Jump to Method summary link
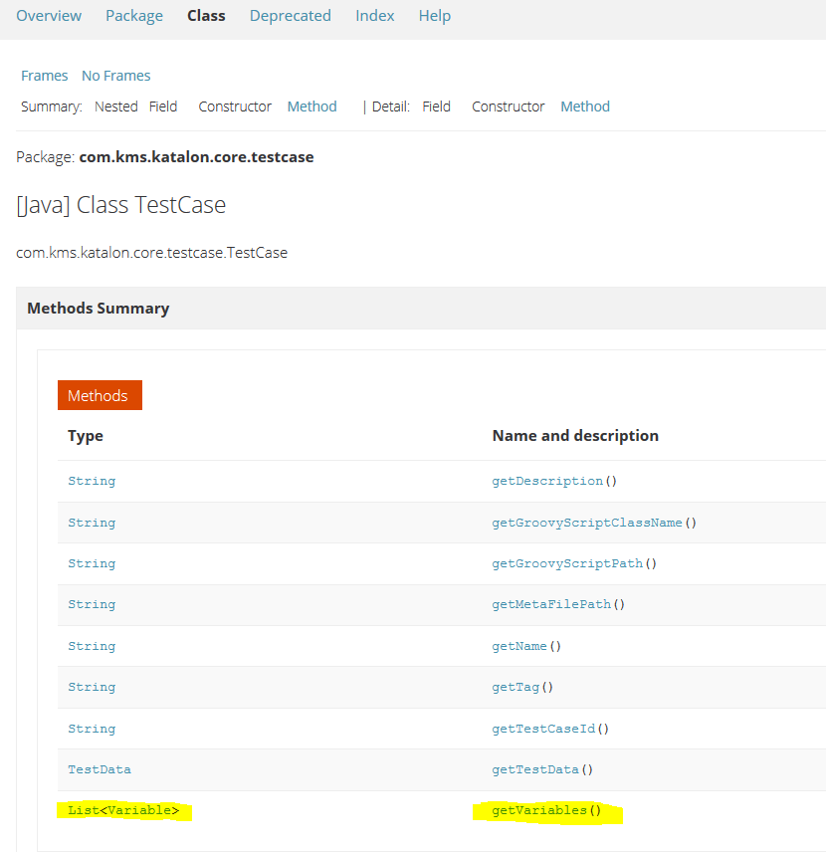This screenshot has height=852, width=826. tap(311, 106)
